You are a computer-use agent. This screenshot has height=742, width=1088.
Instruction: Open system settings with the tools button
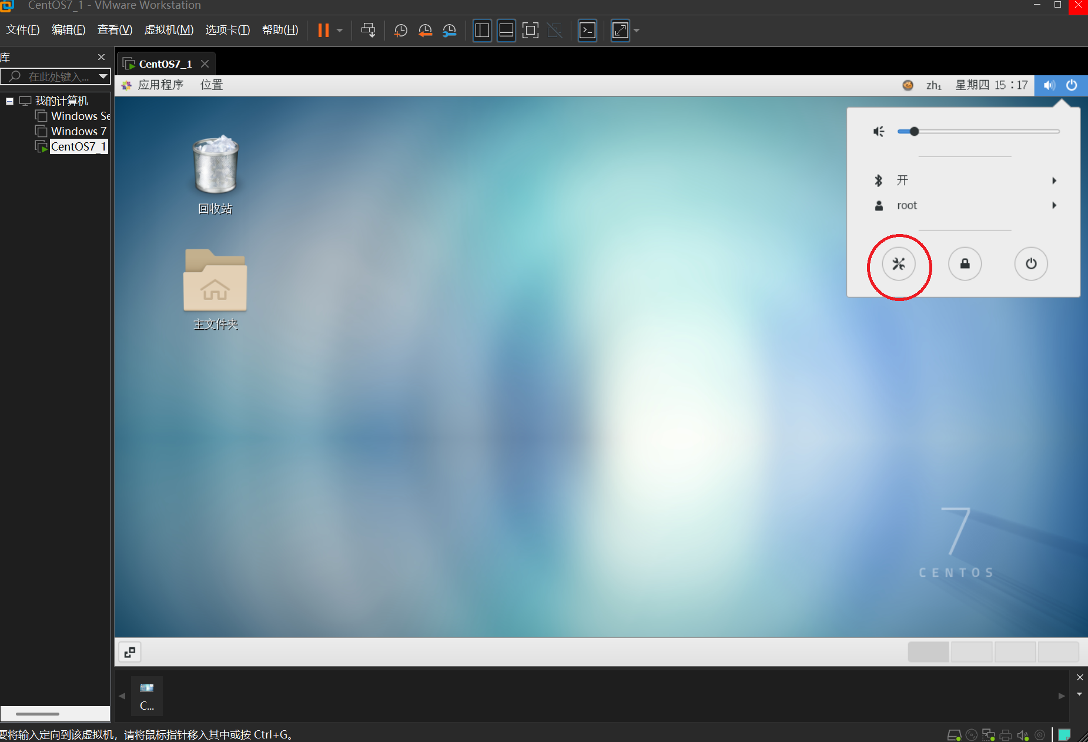[899, 264]
